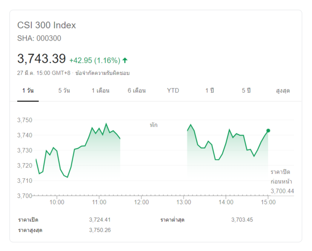Select the YTD tab
Viewport: 312px width, 251px height.
pos(173,91)
